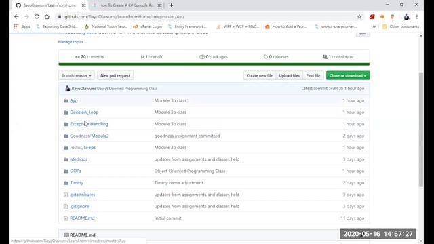
Task: Click the folder icon beside Ayo
Action: point(66,101)
